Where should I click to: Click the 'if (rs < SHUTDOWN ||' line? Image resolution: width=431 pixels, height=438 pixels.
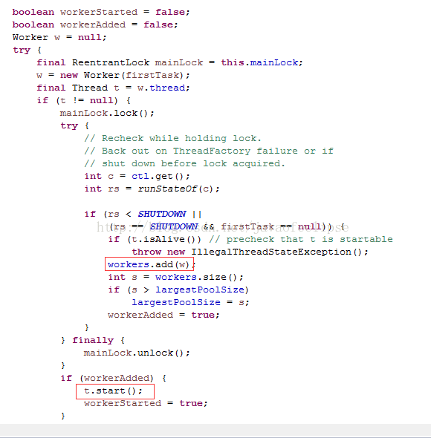[x=143, y=214]
